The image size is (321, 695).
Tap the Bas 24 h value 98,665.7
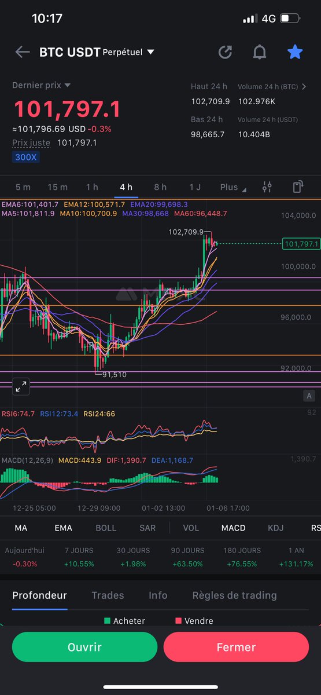[208, 134]
